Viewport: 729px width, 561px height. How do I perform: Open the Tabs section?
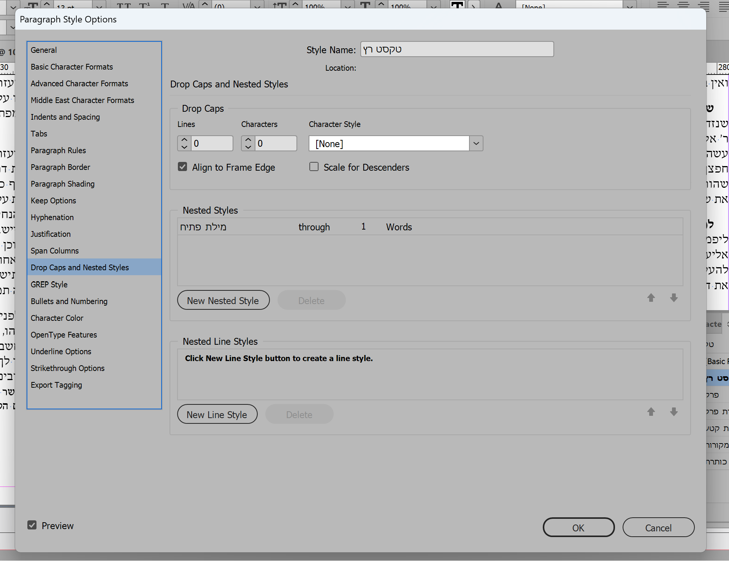point(94,134)
